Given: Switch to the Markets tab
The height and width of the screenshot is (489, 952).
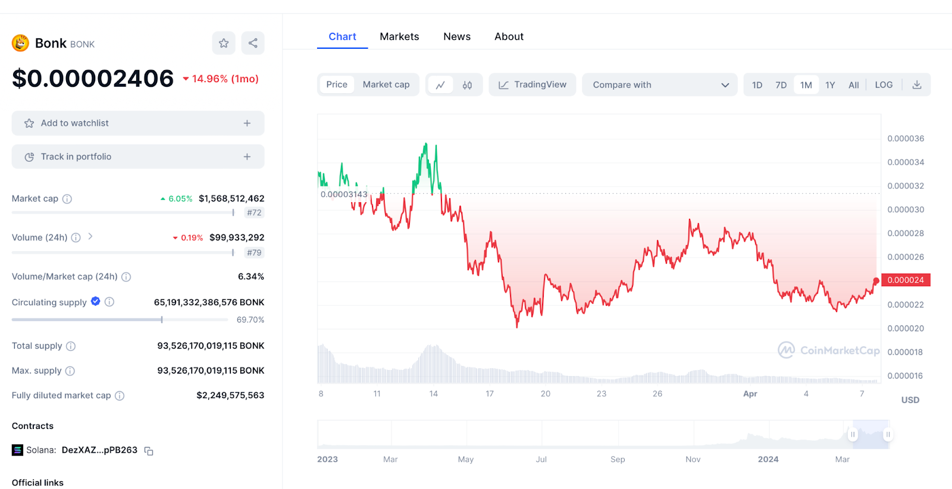Looking at the screenshot, I should coord(399,36).
